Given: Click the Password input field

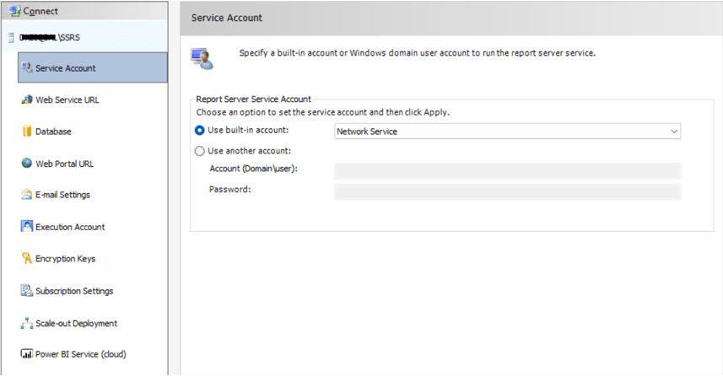Looking at the screenshot, I should point(507,191).
